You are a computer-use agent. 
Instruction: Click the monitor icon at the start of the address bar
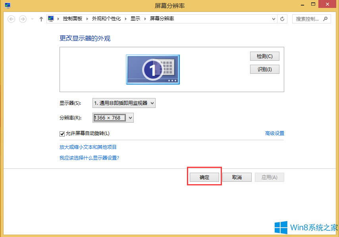point(50,18)
